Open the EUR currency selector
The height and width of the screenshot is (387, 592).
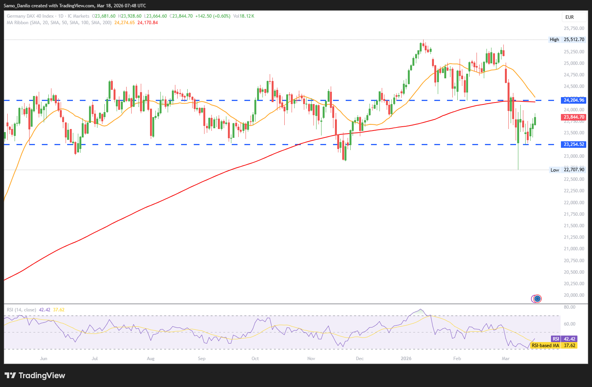point(574,17)
